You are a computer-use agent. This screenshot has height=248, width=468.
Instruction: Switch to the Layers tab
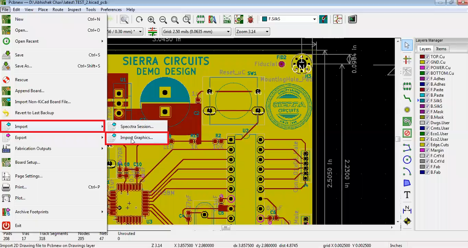click(425, 49)
